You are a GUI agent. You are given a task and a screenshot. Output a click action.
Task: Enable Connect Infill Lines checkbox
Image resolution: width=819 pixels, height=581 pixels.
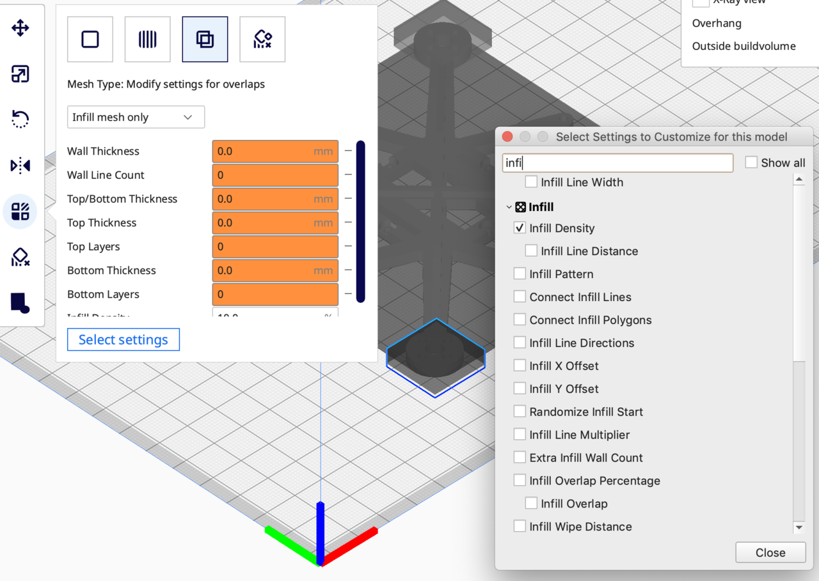[520, 297]
